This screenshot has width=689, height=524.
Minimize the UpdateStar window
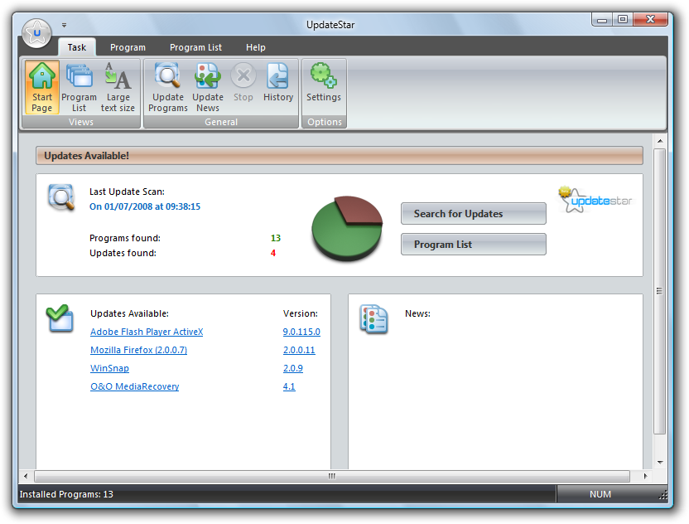pyautogui.click(x=602, y=19)
